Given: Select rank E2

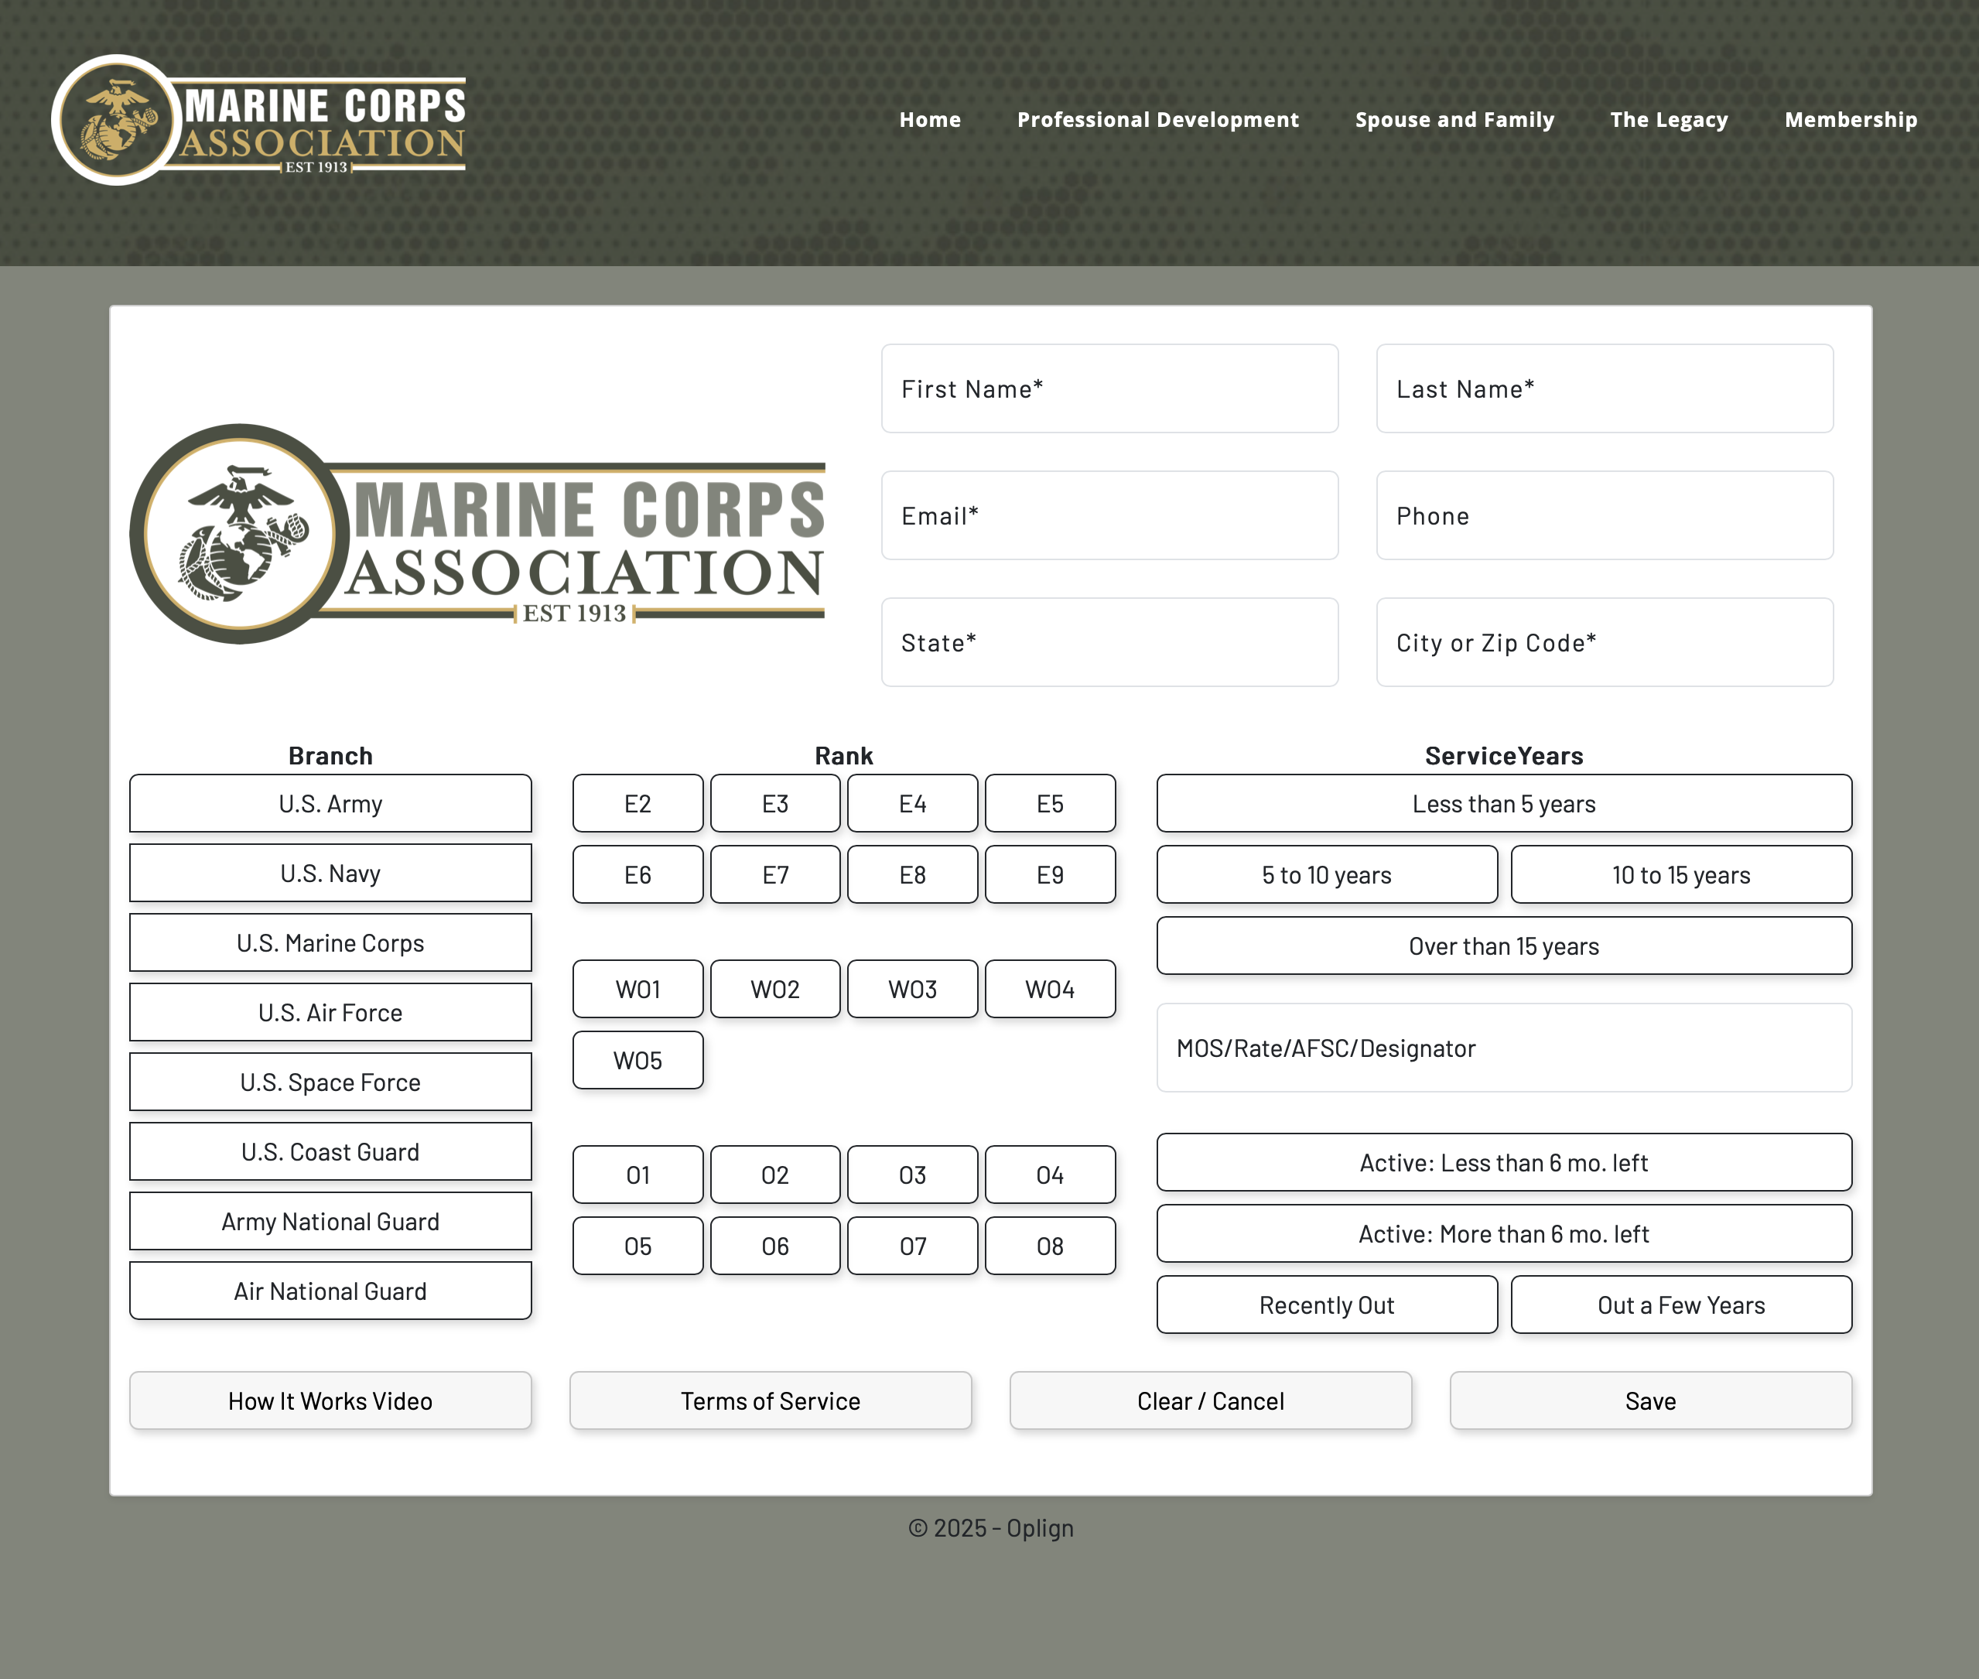Looking at the screenshot, I should pos(637,803).
